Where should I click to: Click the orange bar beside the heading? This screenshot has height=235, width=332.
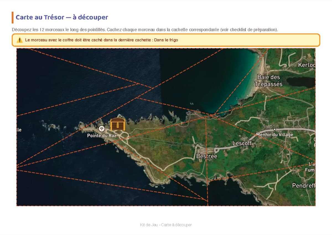(x=12, y=17)
